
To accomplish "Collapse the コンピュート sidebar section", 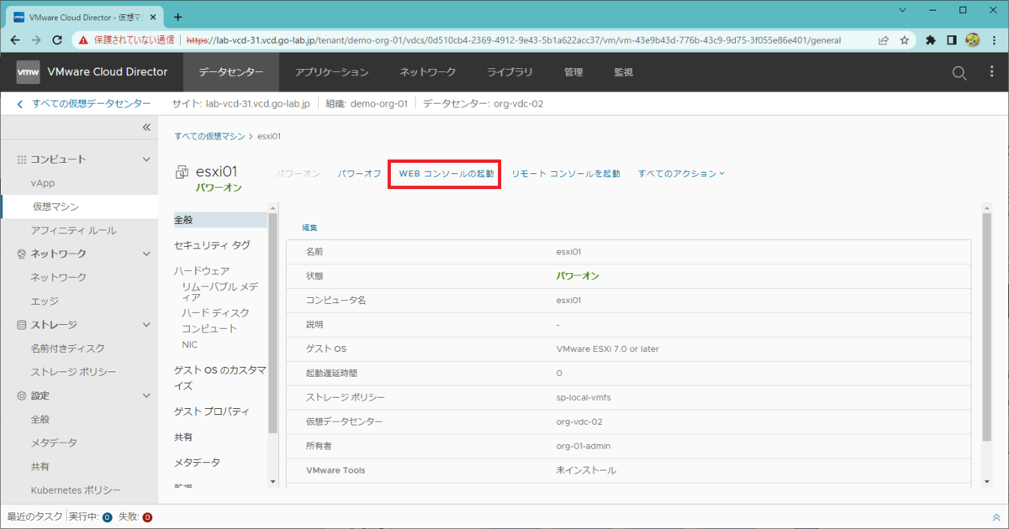I will pos(145,160).
